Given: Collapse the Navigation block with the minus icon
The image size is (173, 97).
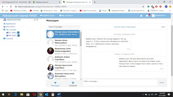Looking at the screenshot, I should [35, 20].
